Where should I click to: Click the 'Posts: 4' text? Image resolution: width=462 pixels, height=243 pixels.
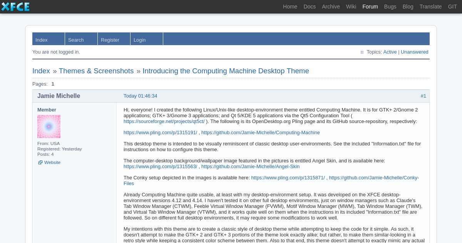45,154
